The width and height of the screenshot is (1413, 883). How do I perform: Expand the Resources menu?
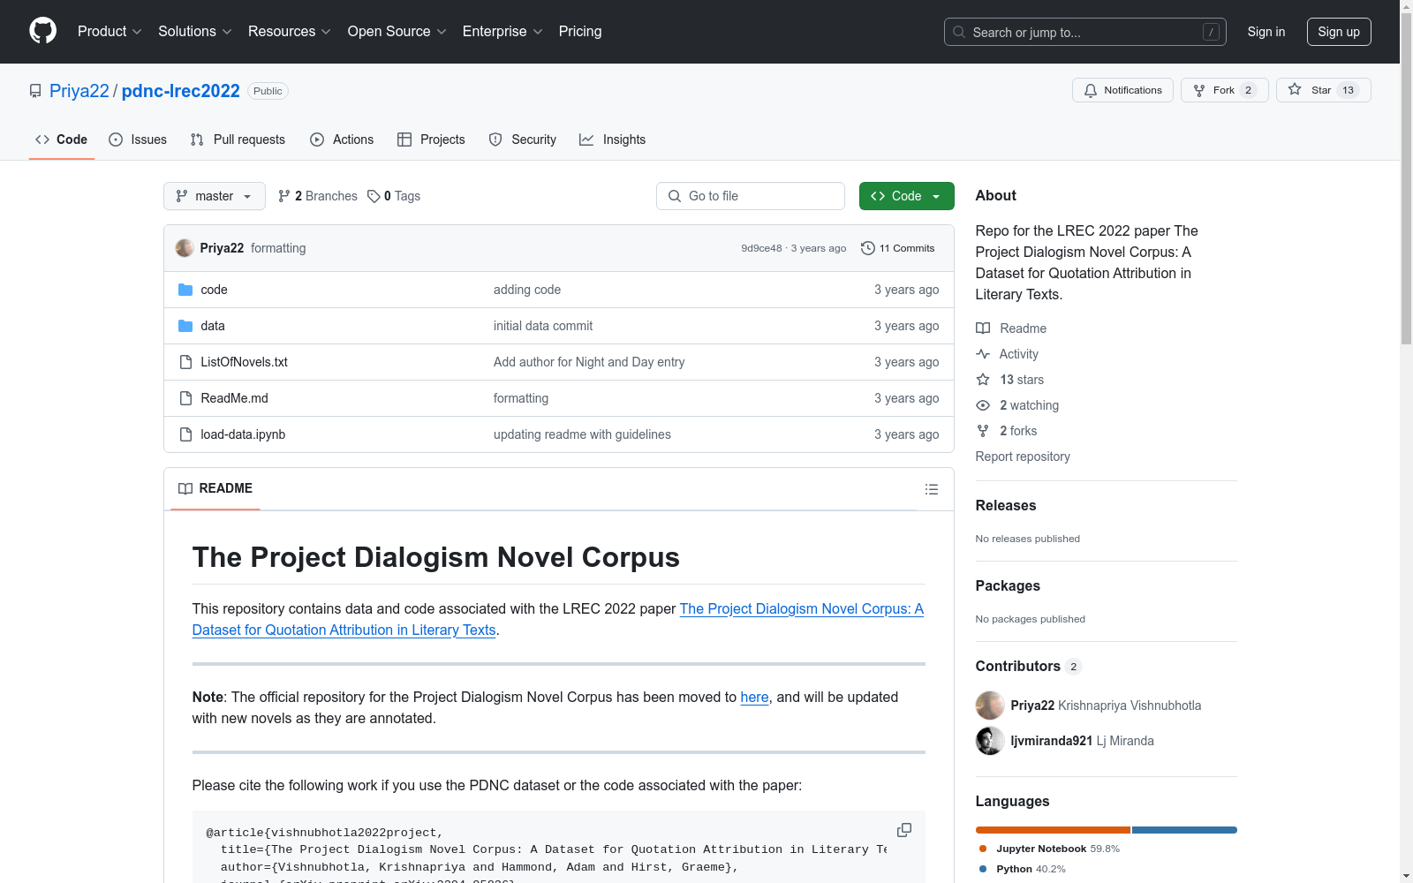tap(290, 32)
